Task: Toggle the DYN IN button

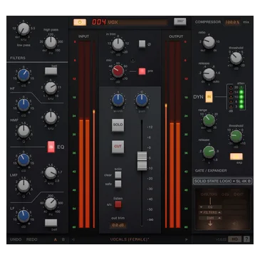Action: [209, 97]
